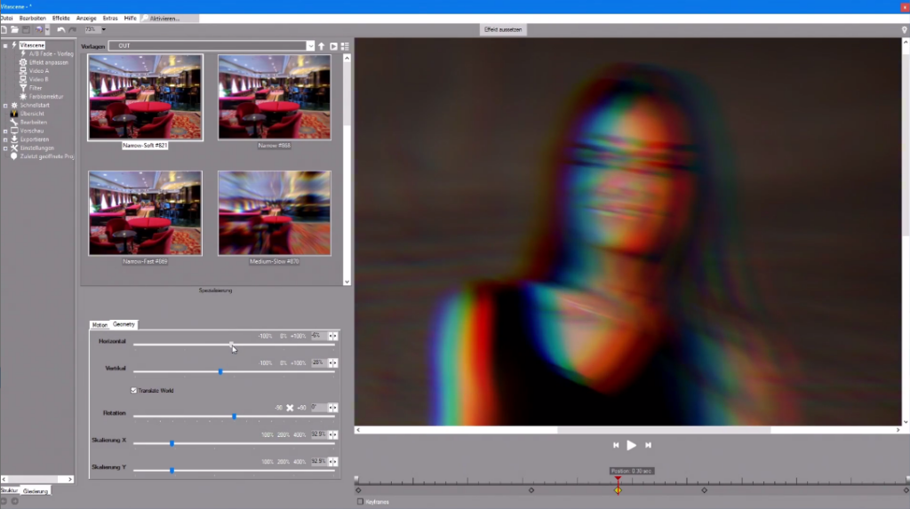Viewport: 910px width, 509px height.
Task: Expand the Einstellungen tree node
Action: [5, 148]
